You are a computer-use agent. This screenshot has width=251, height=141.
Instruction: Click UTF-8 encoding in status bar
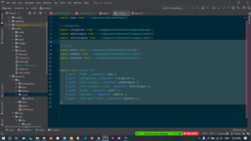point(212,134)
